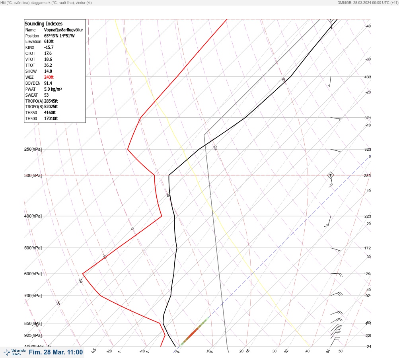Select the elevation value 610ft
This screenshot has width=399, height=358.
tap(49, 41)
